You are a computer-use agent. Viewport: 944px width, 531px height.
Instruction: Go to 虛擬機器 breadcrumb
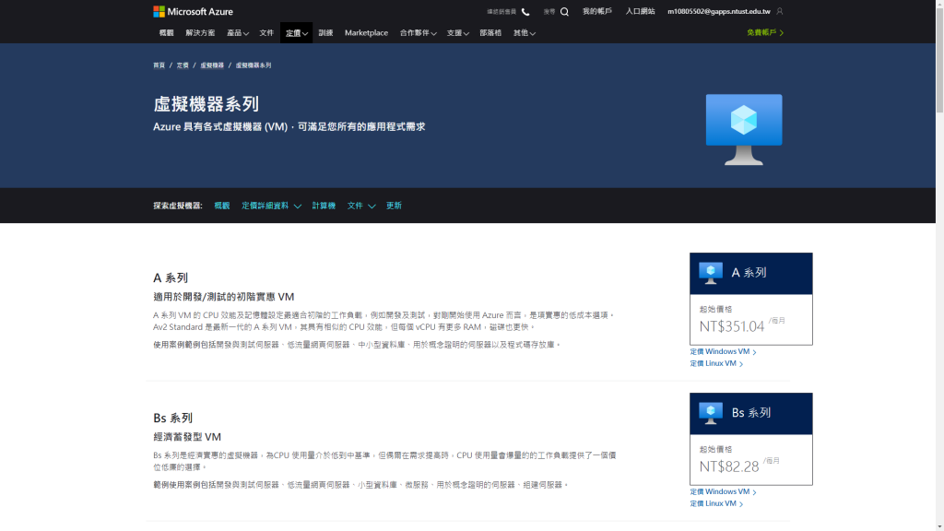click(x=212, y=65)
